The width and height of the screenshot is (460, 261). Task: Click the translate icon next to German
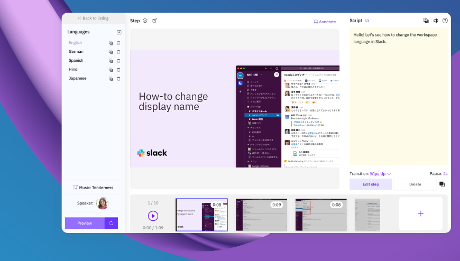point(111,52)
